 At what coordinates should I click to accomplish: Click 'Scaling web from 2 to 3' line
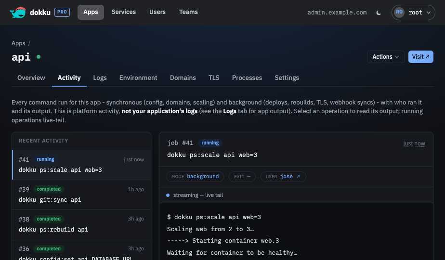[210, 229]
